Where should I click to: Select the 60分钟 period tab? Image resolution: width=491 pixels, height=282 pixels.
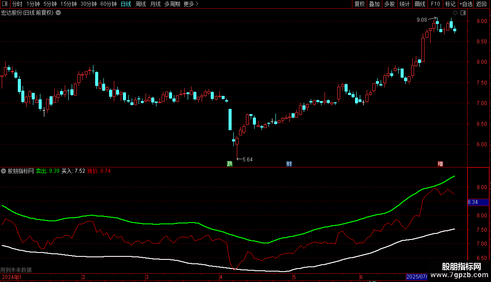[x=109, y=4]
